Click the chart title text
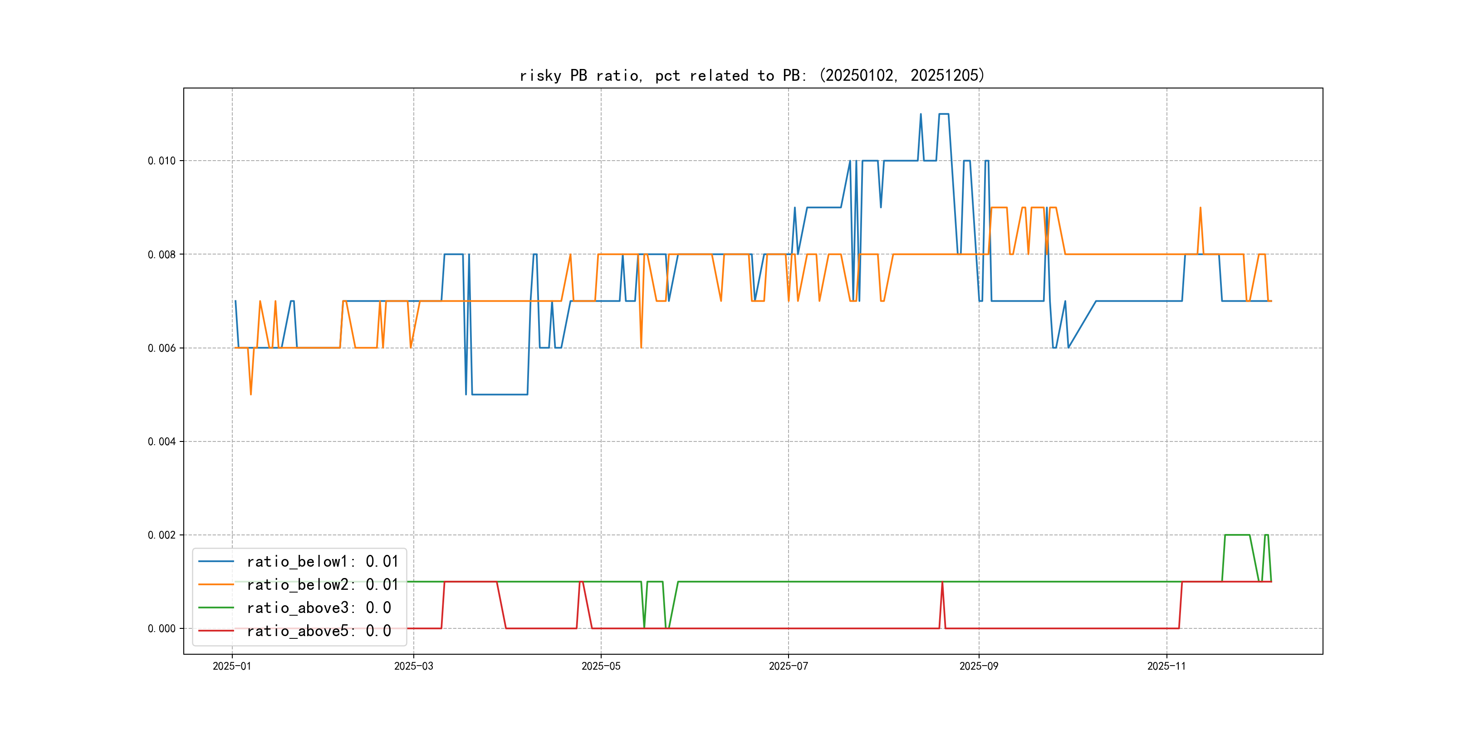Screen dimensions: 1470x735 [752, 75]
